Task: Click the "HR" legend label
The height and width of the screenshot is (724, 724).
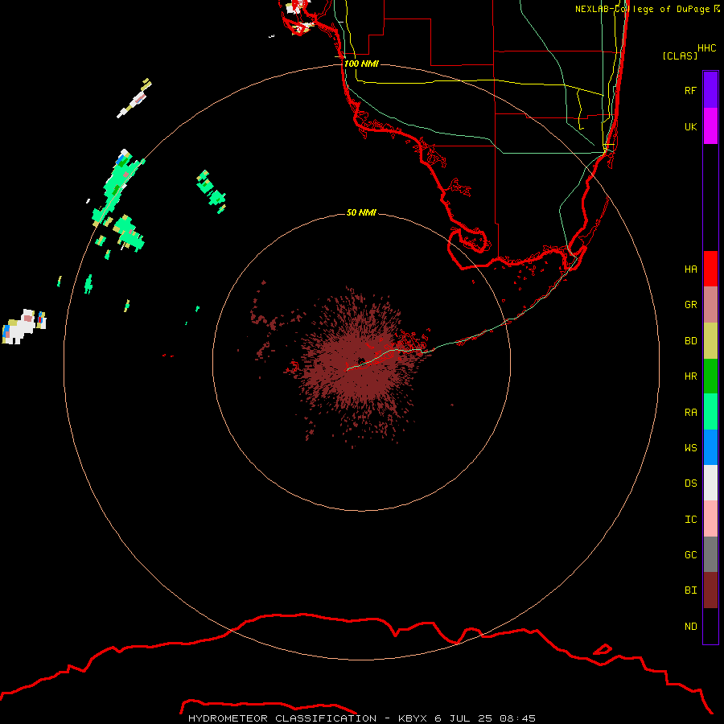Action: click(690, 376)
